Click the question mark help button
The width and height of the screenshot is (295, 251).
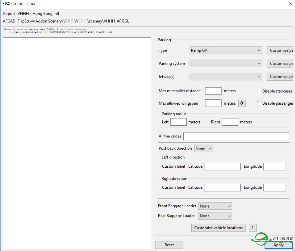(x=252, y=228)
